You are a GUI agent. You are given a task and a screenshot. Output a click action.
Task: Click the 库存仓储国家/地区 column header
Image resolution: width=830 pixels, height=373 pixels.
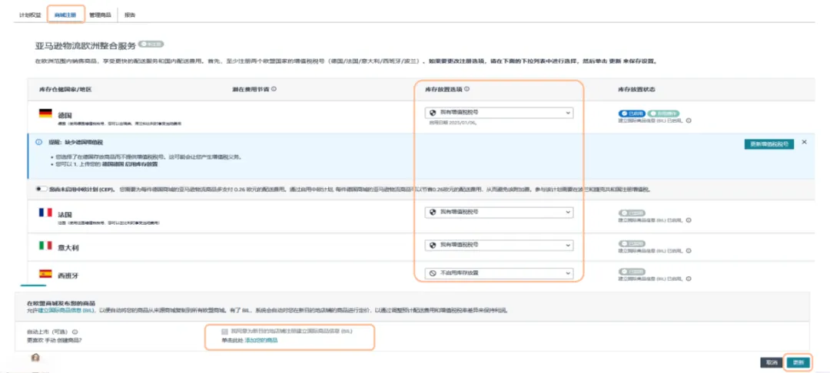point(65,89)
